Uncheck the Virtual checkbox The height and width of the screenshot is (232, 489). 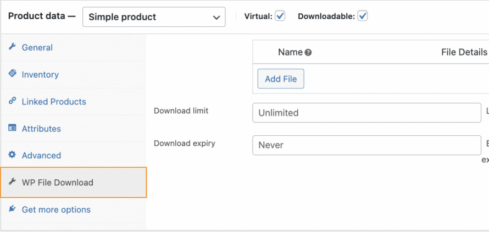pos(280,16)
